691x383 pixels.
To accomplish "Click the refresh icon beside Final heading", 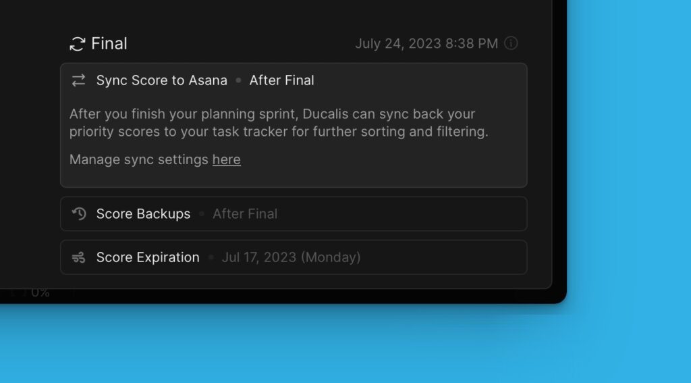I will coord(77,44).
